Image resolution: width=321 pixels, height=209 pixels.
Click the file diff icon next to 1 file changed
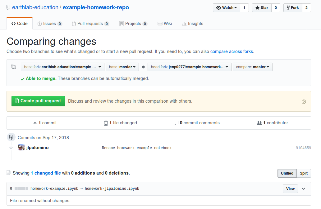(106, 123)
